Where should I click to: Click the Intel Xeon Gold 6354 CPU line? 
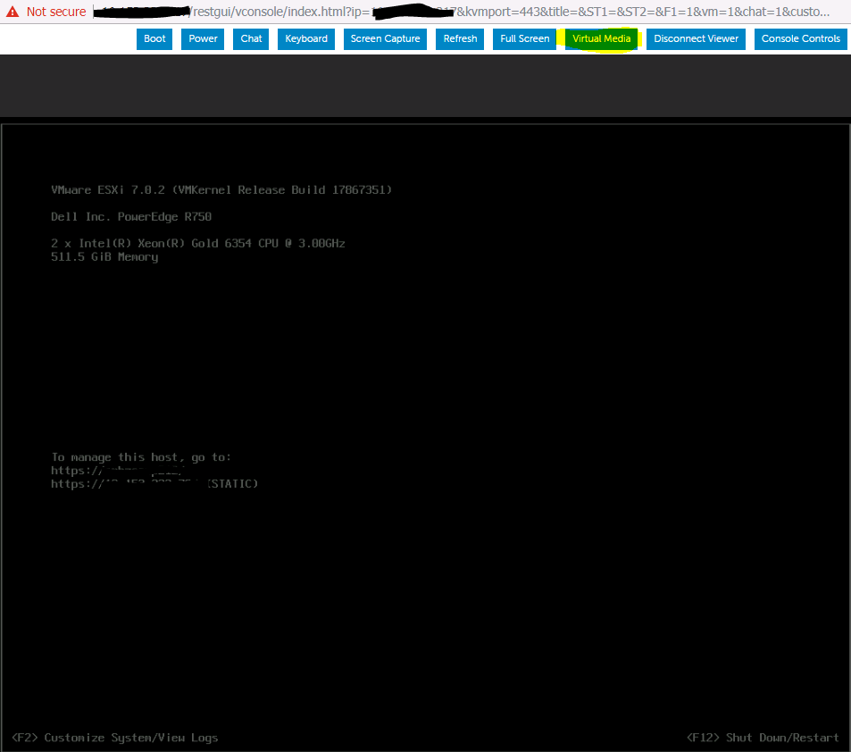(198, 243)
